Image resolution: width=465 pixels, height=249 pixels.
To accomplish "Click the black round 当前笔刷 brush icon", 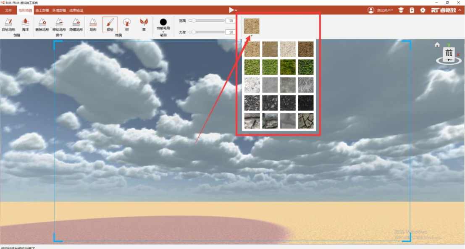I will (163, 22).
